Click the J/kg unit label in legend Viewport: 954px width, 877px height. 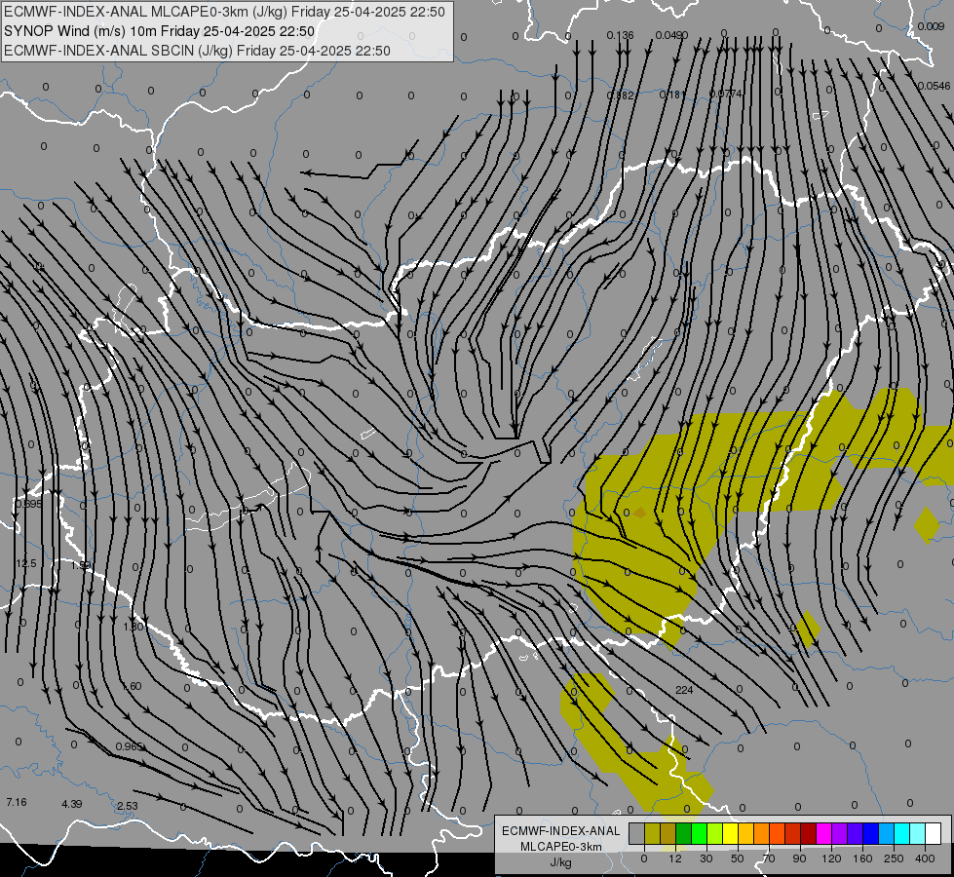pos(561,862)
